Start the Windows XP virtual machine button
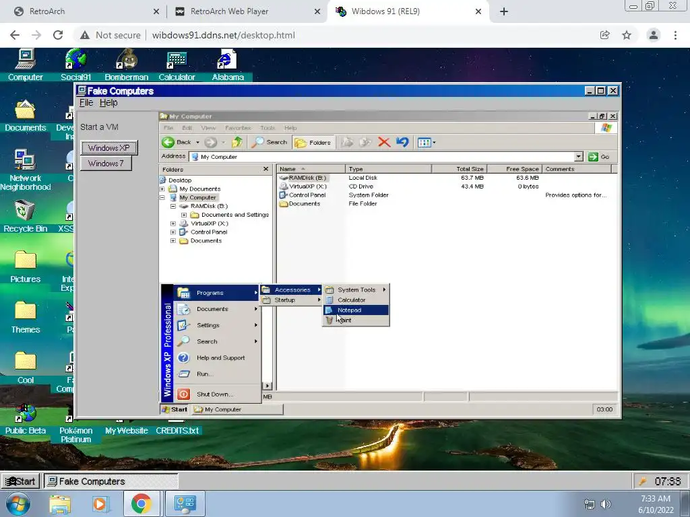This screenshot has width=690, height=517. coord(108,147)
